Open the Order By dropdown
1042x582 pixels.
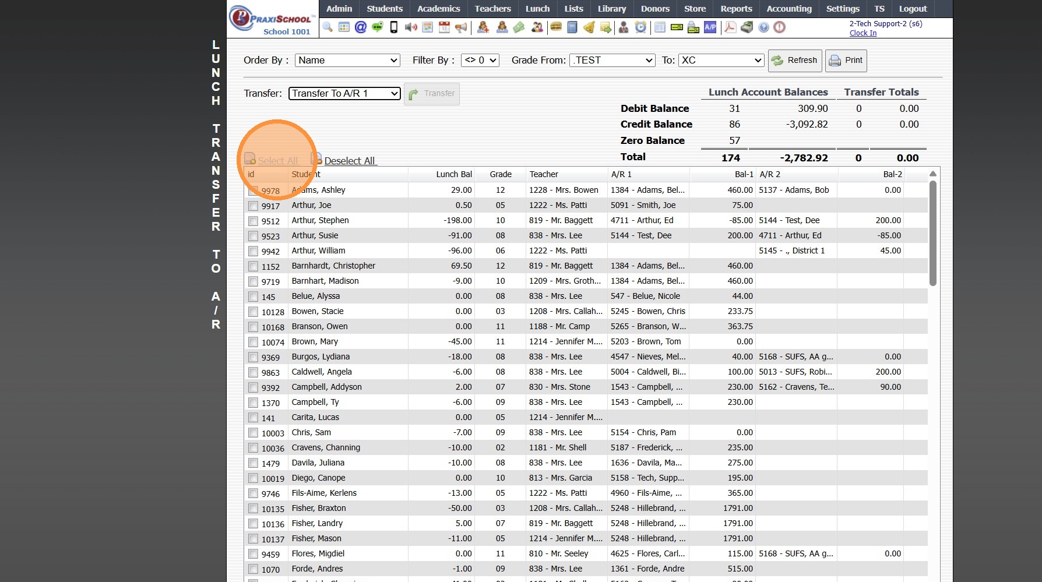point(347,60)
